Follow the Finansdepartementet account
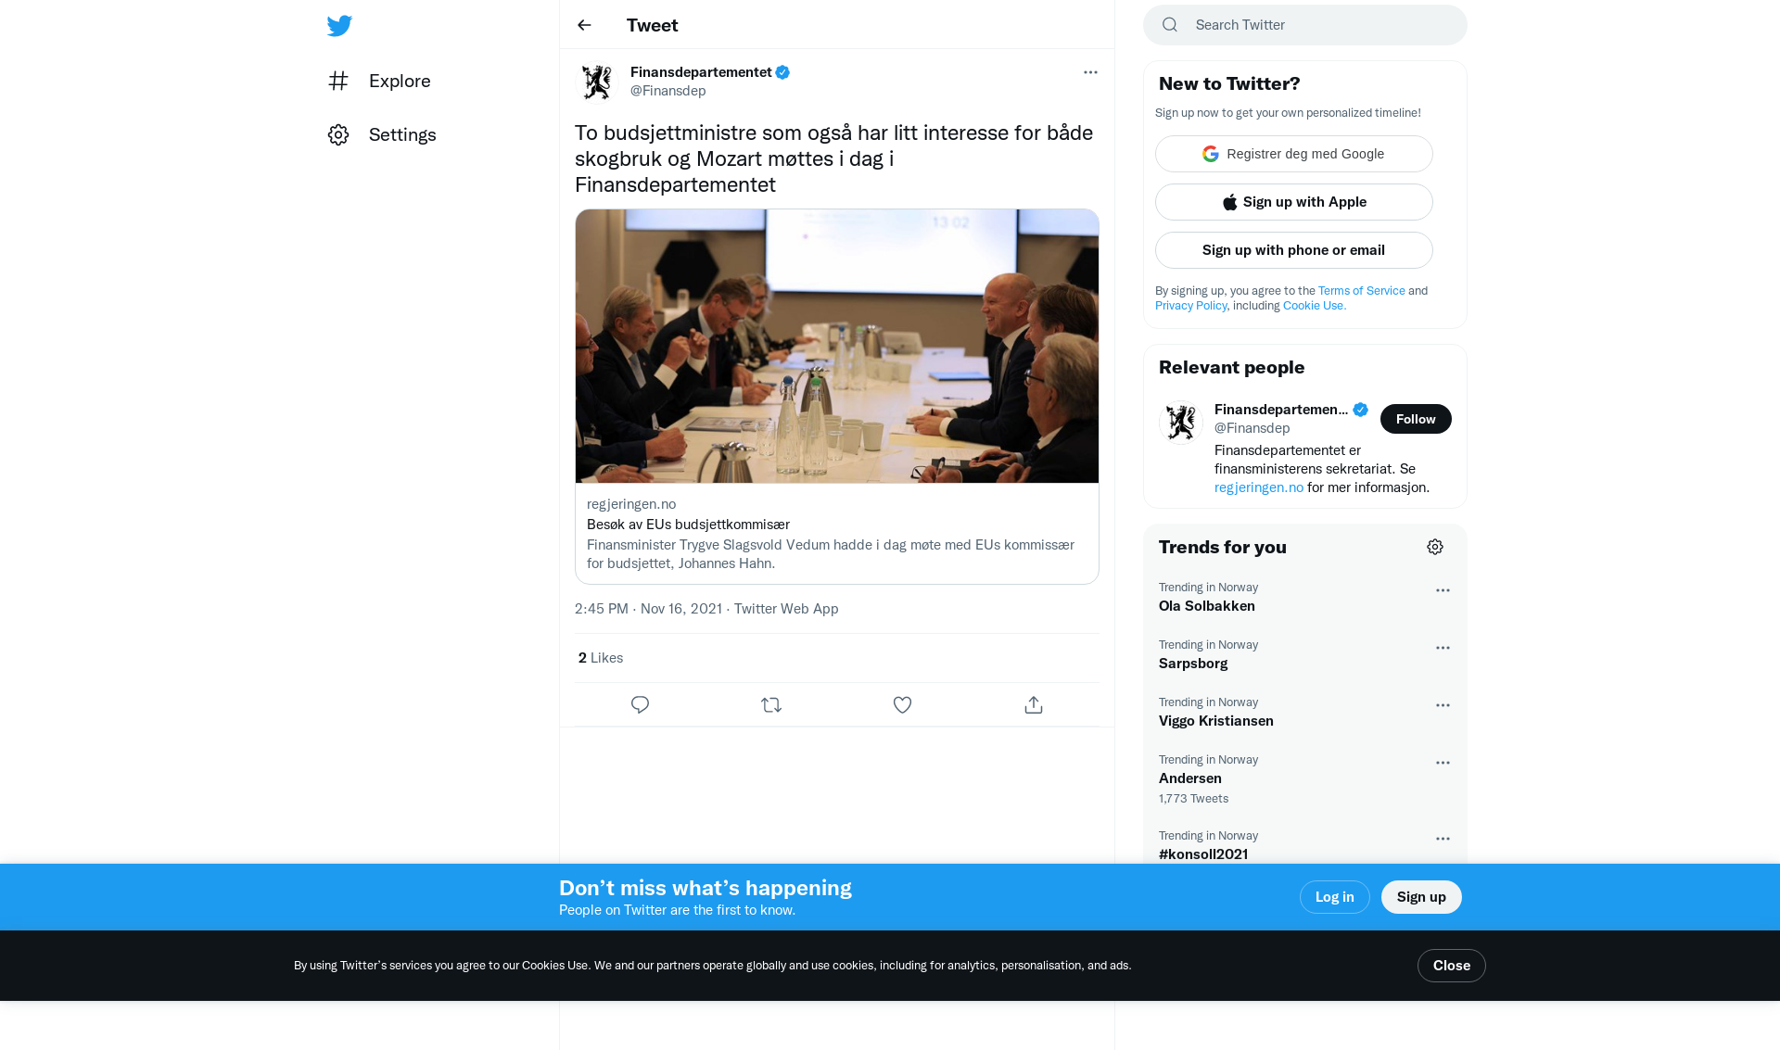This screenshot has height=1050, width=1780. tap(1416, 419)
